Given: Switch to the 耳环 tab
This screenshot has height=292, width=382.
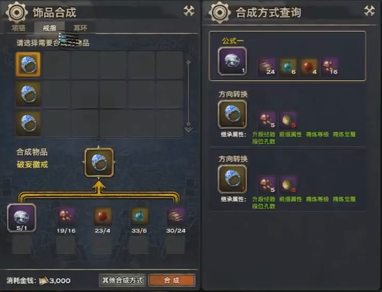Looking at the screenshot, I should click(x=81, y=28).
